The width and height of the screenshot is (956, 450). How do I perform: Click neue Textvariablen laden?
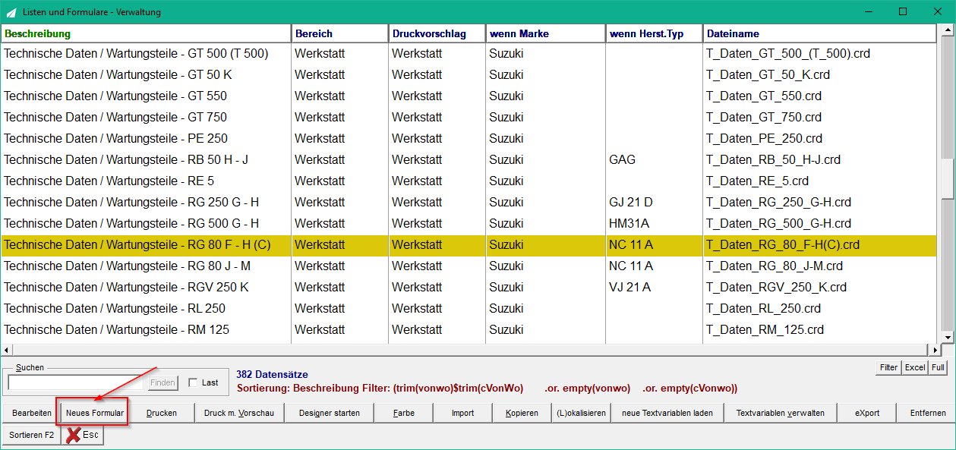point(667,413)
